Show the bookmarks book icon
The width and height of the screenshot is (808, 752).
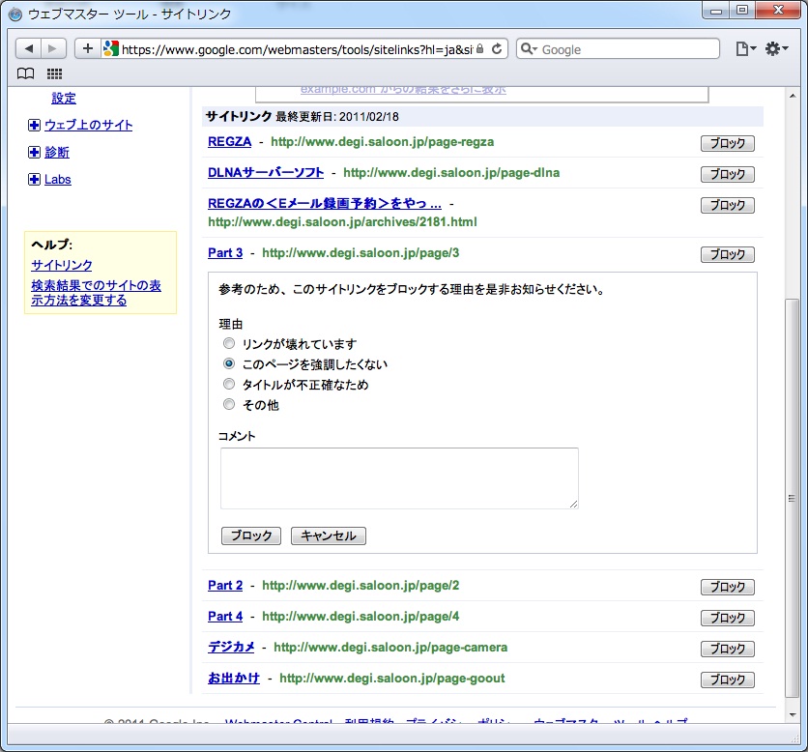(26, 73)
